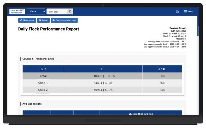The image size is (206, 128).
Task: Click the page vertical scrollbar
Action: click(198, 31)
